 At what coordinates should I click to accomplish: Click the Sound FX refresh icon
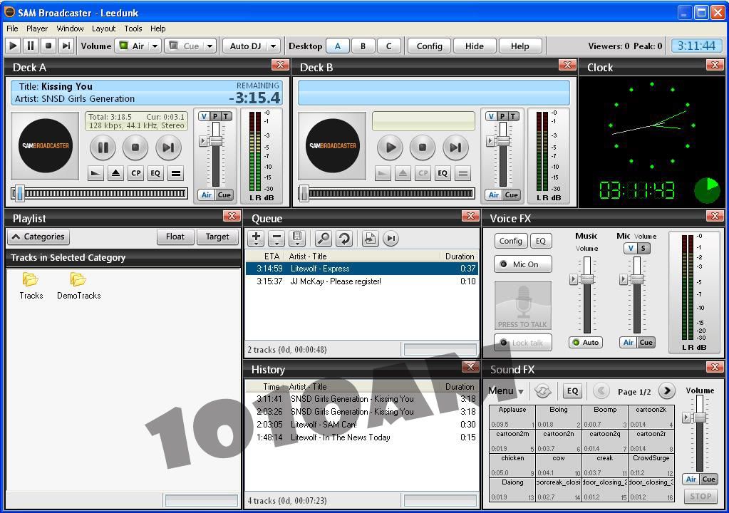point(542,390)
